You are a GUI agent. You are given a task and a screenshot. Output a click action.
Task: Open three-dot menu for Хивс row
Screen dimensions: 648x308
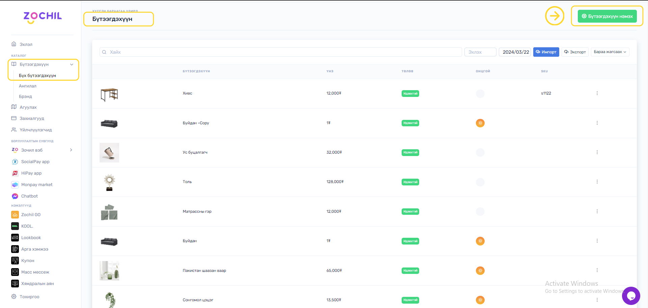(x=597, y=93)
